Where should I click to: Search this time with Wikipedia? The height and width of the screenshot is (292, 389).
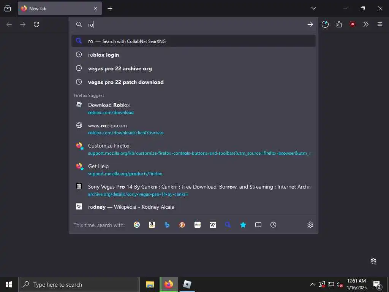tap(213, 225)
